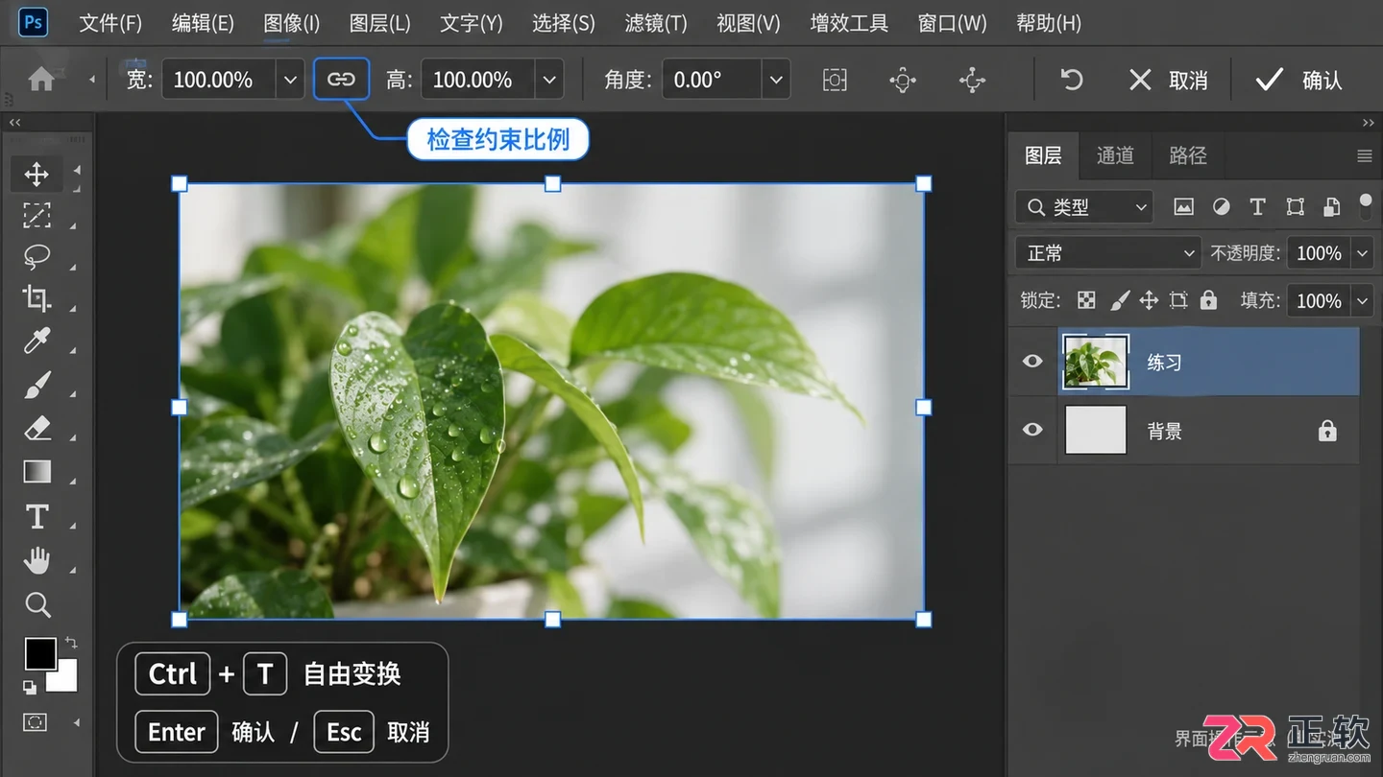Select the Rectangular Marquee tool
1383x777 pixels.
(x=36, y=216)
